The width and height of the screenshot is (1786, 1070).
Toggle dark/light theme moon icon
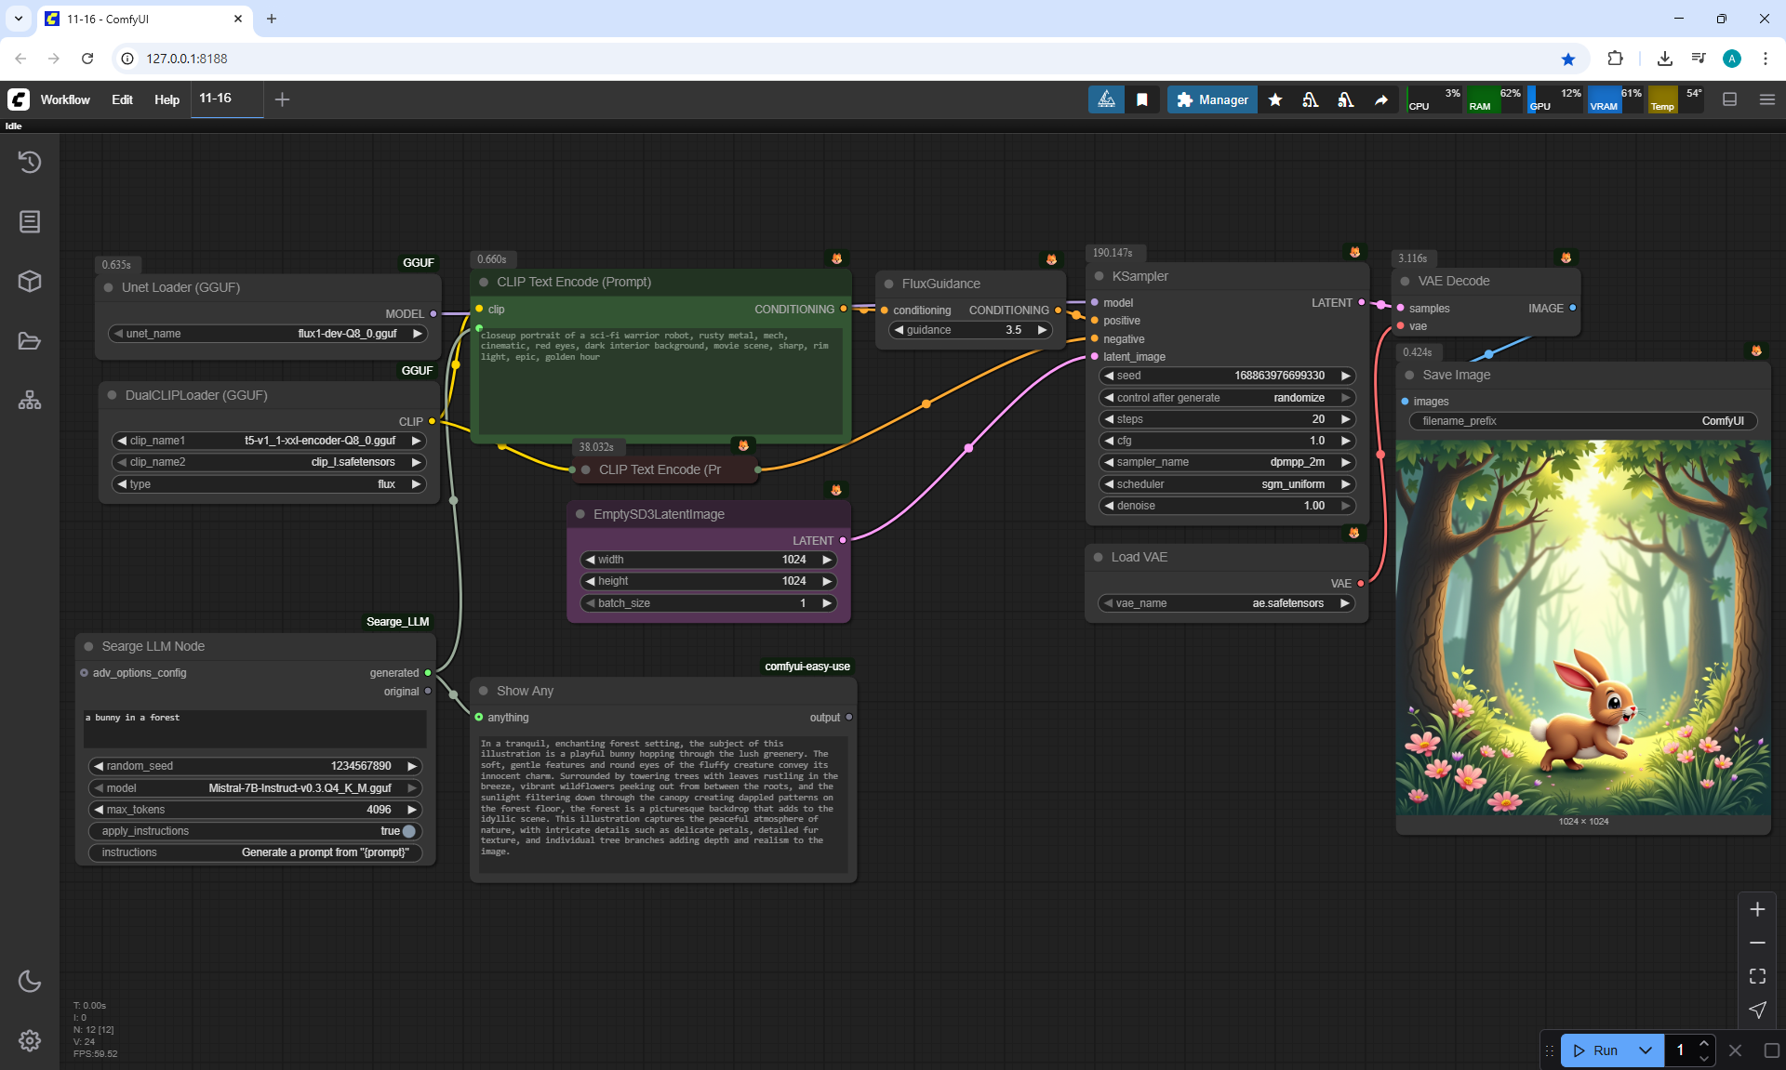(x=30, y=981)
